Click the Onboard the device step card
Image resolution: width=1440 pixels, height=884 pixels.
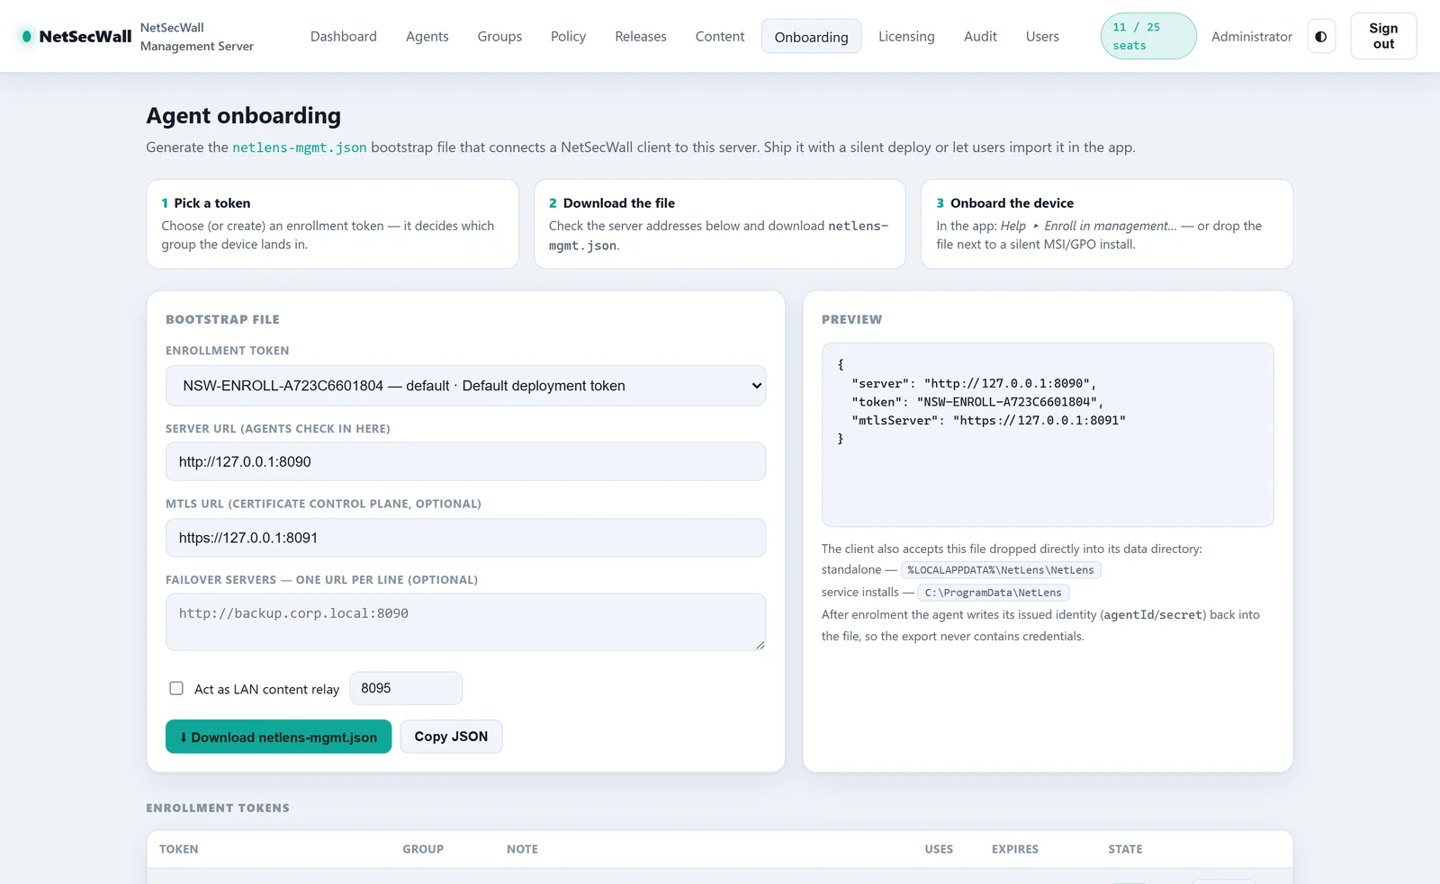click(1106, 224)
